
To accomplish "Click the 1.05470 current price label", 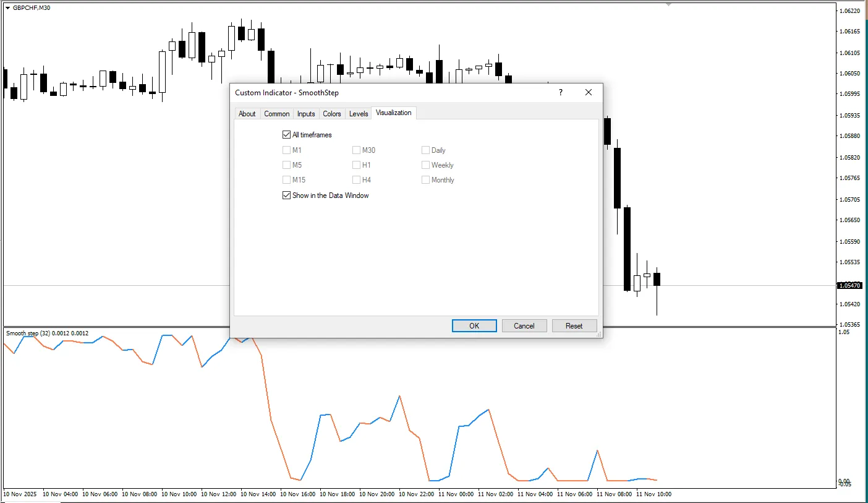I will click(849, 286).
